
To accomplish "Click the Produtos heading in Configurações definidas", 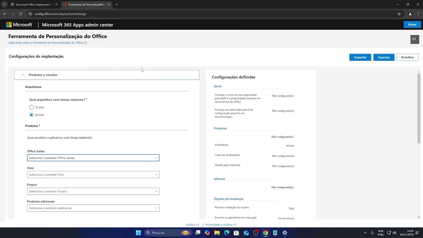I will 220,128.
